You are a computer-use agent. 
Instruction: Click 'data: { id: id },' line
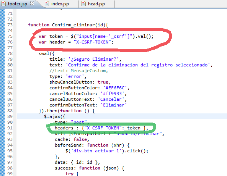[77, 162]
